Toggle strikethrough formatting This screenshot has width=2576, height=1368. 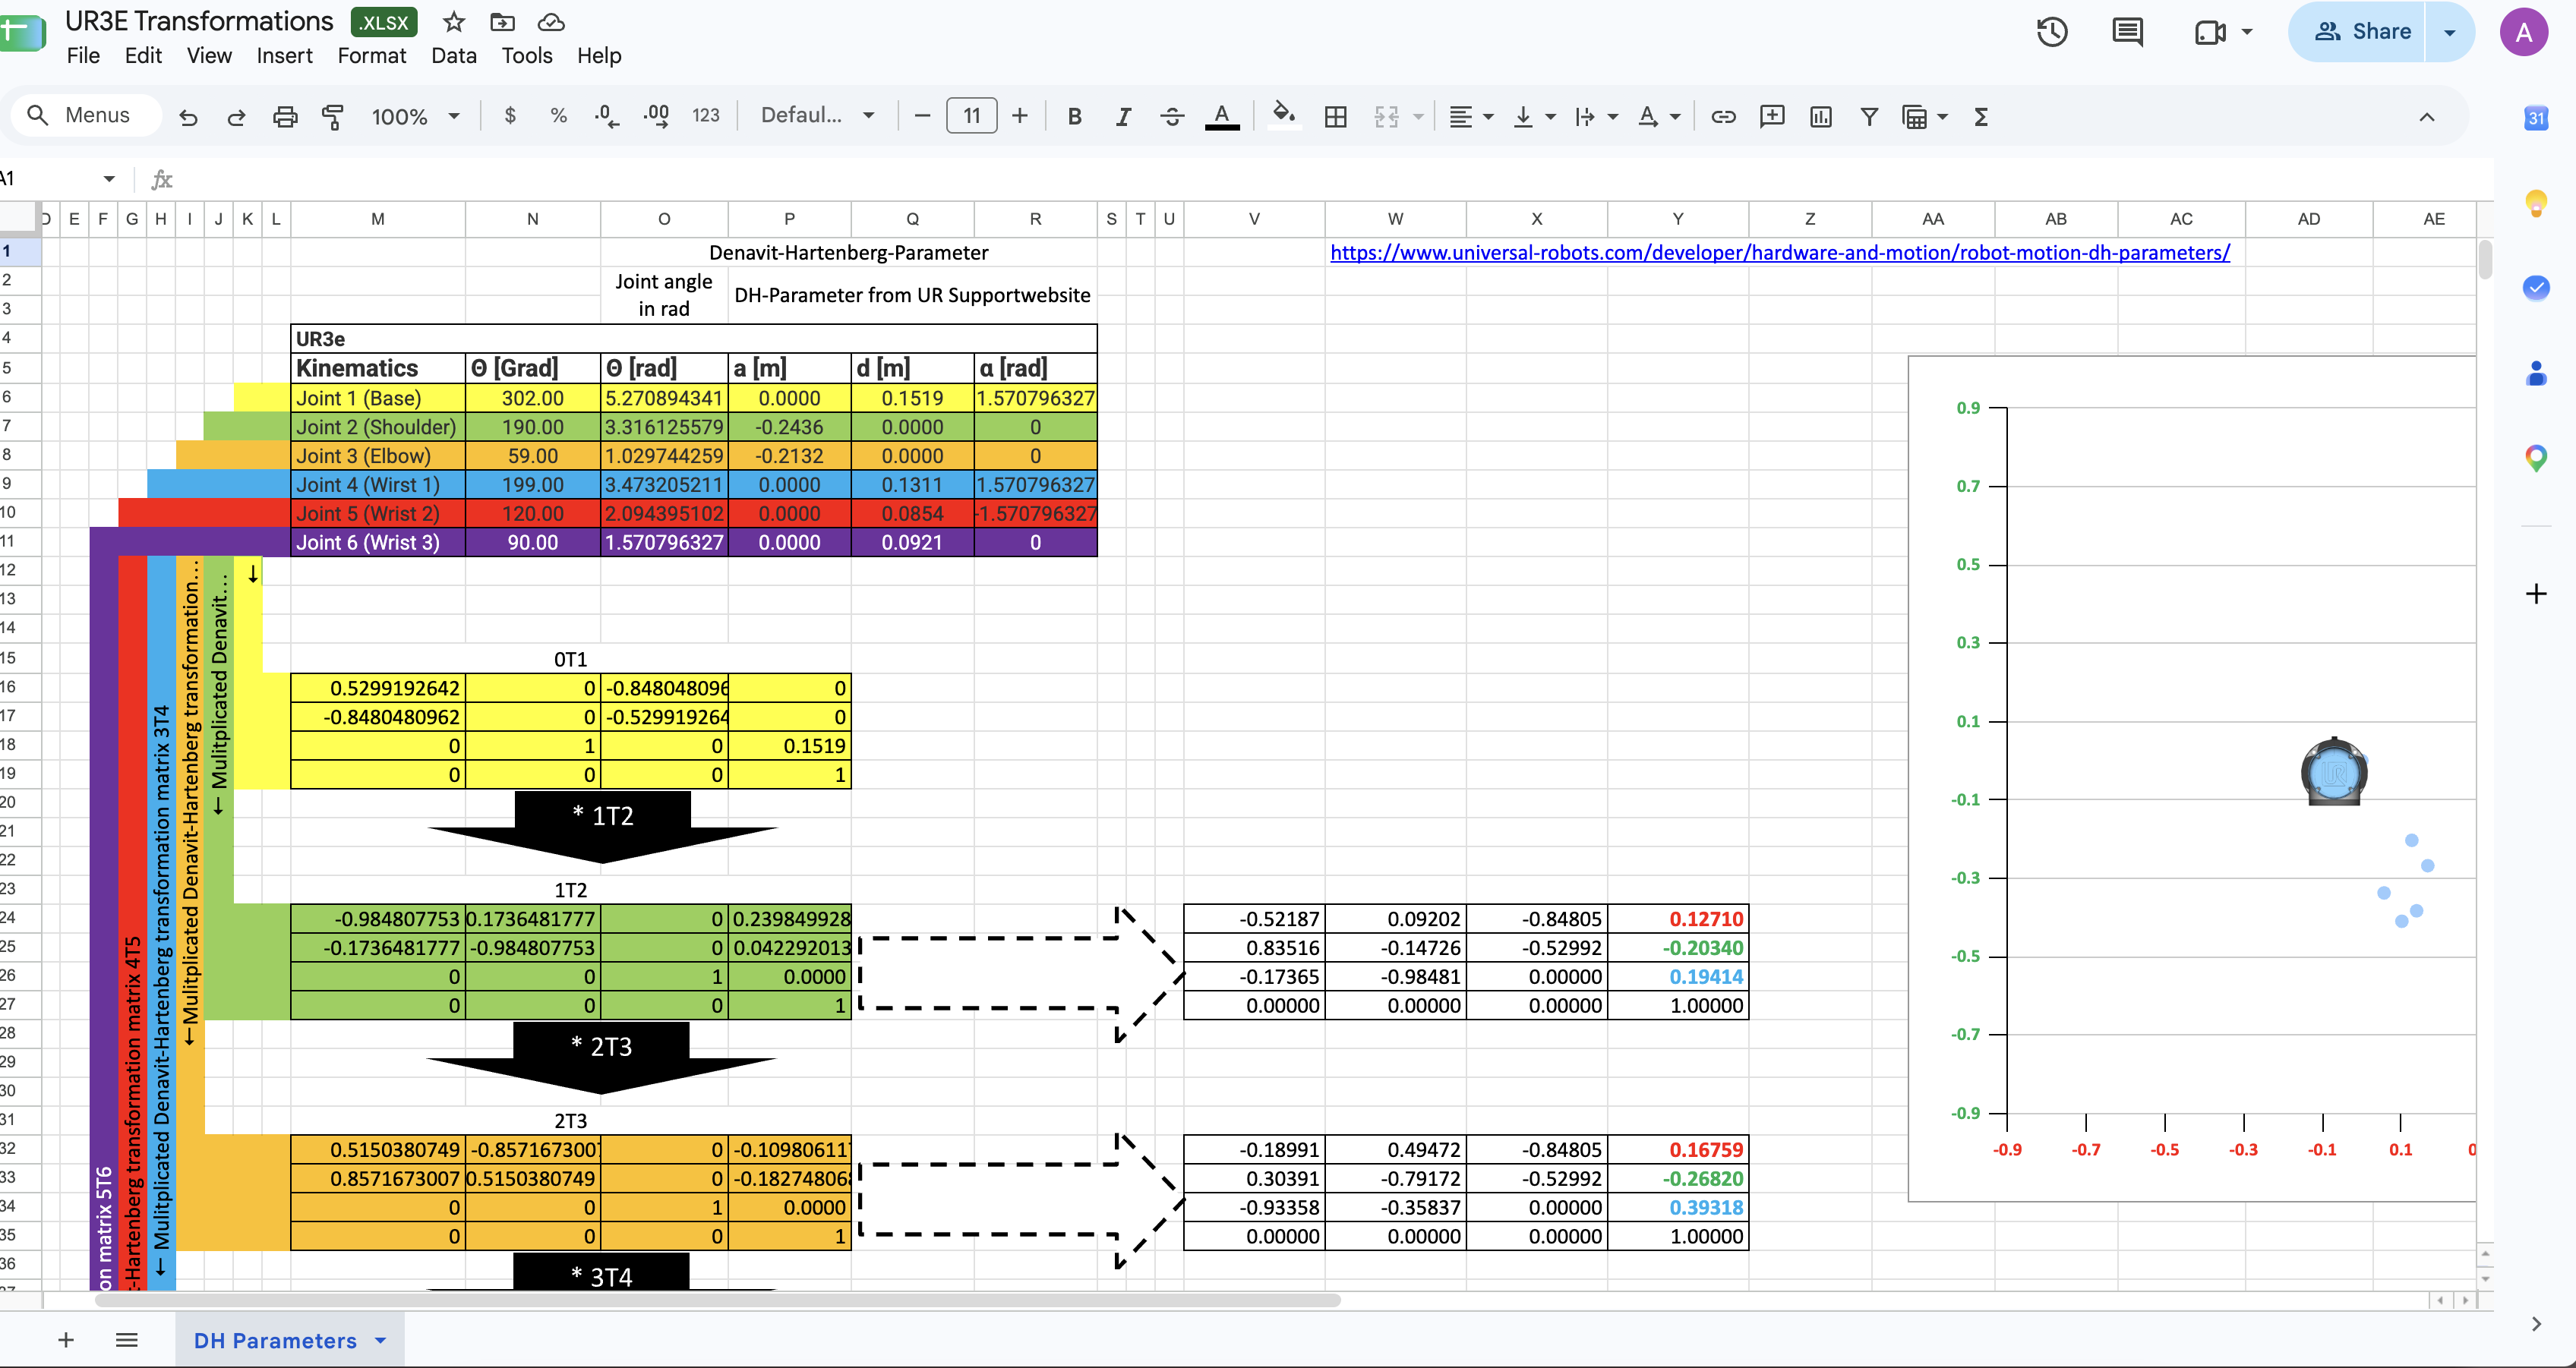pos(1172,117)
